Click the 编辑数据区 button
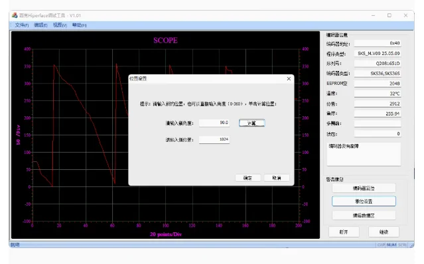The width and height of the screenshot is (424, 264). 364,216
